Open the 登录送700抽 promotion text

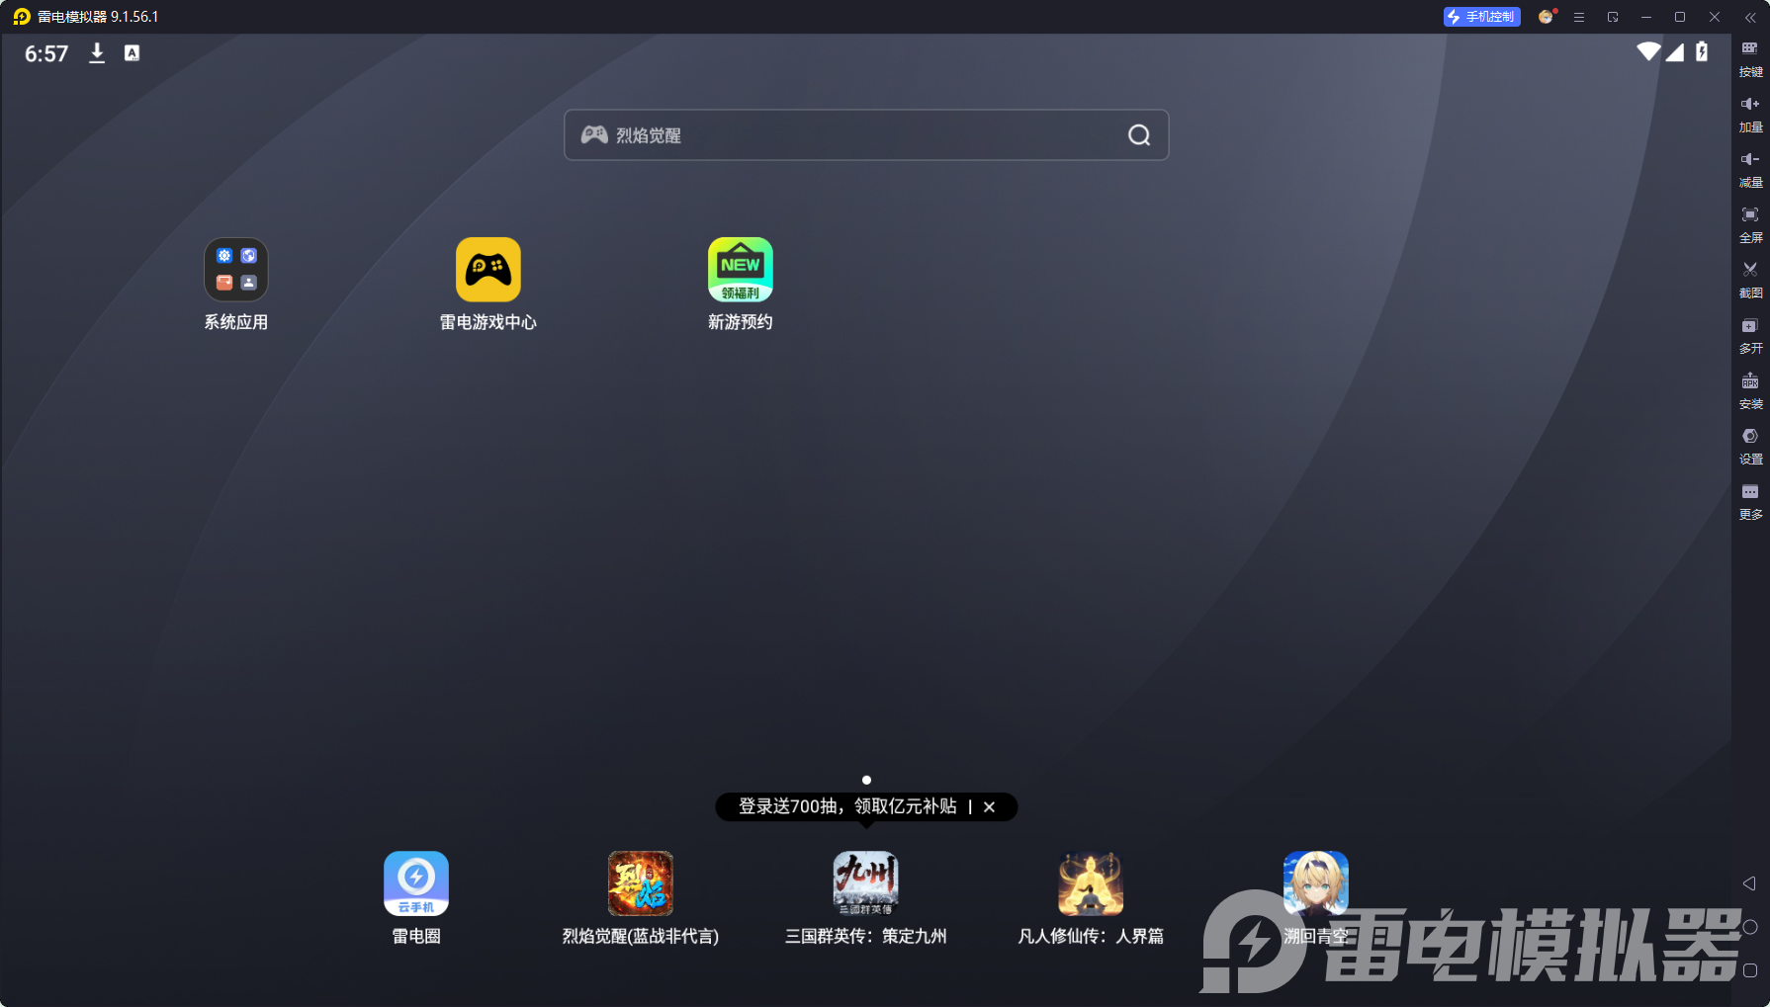(x=847, y=806)
